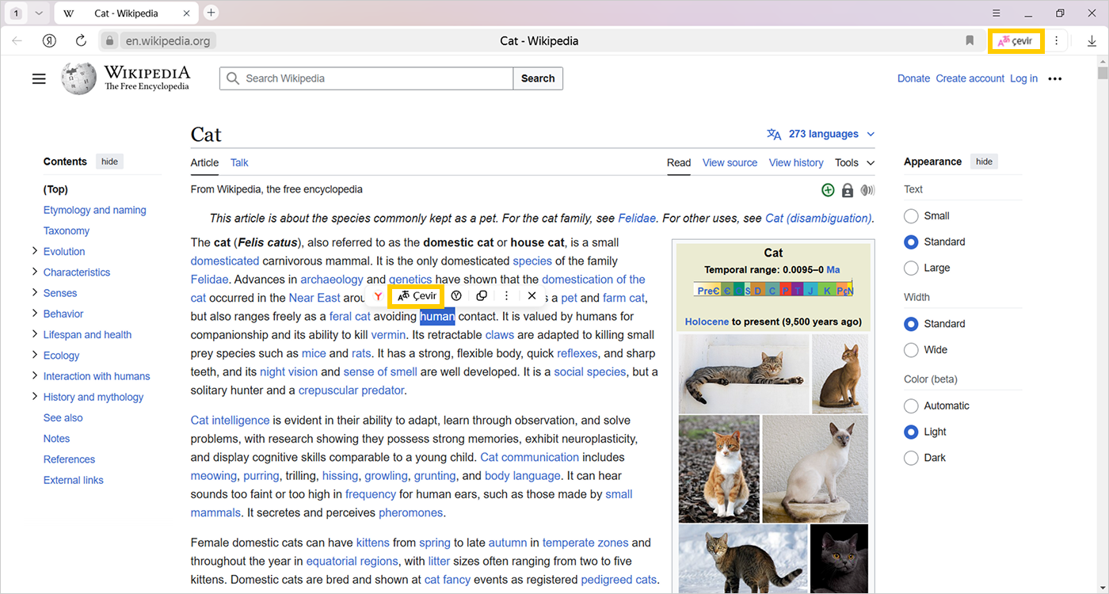Click the spoken article speaker icon
Viewport: 1109px width, 594px height.
(867, 190)
